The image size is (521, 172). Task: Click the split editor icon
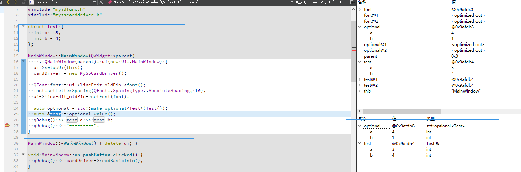[x=353, y=2]
